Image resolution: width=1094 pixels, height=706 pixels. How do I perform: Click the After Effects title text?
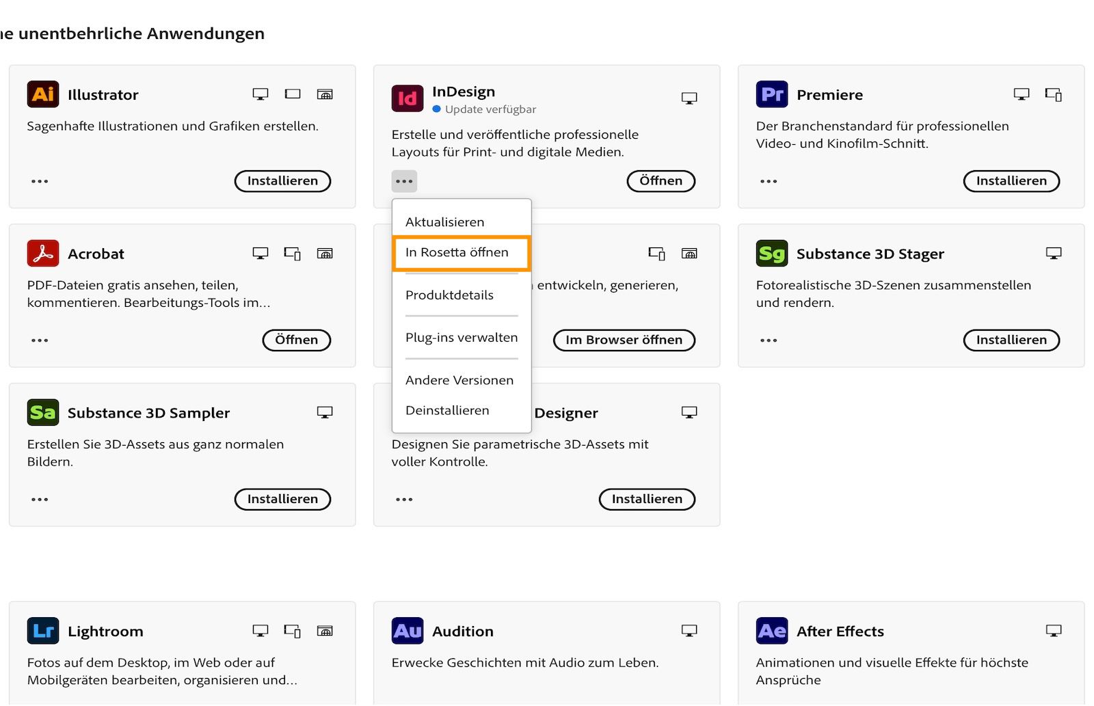(840, 632)
